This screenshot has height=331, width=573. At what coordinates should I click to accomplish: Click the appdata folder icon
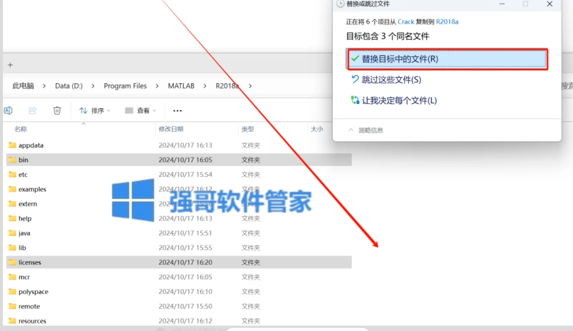point(12,145)
